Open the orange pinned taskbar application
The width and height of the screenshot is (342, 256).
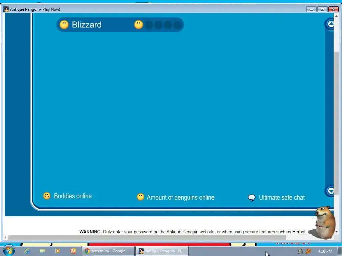click(73, 251)
